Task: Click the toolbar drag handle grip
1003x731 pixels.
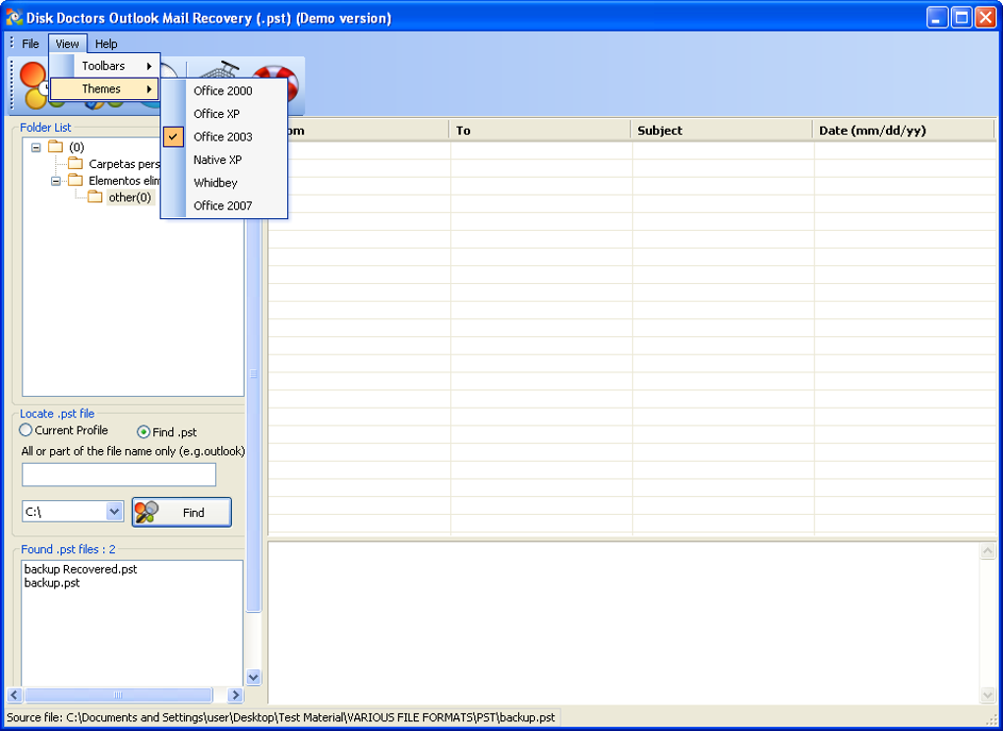Action: tap(11, 84)
